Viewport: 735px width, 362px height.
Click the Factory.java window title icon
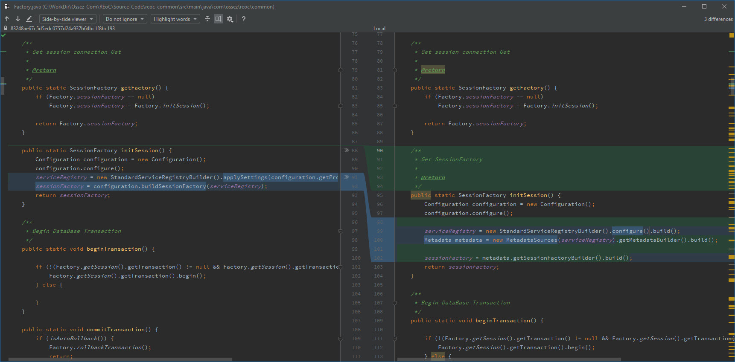[x=7, y=6]
